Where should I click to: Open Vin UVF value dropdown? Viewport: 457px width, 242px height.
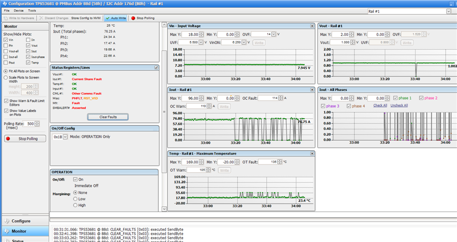[201, 42]
